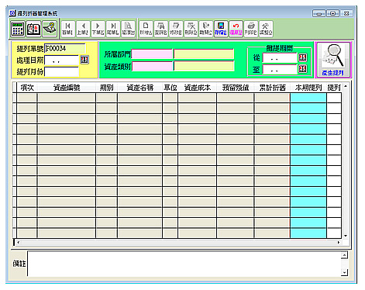The width and height of the screenshot is (365, 290).
Task: Open the calculator tool icon
Action: coord(18,29)
